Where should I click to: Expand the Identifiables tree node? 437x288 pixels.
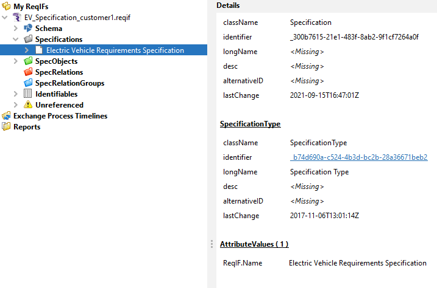(16, 94)
